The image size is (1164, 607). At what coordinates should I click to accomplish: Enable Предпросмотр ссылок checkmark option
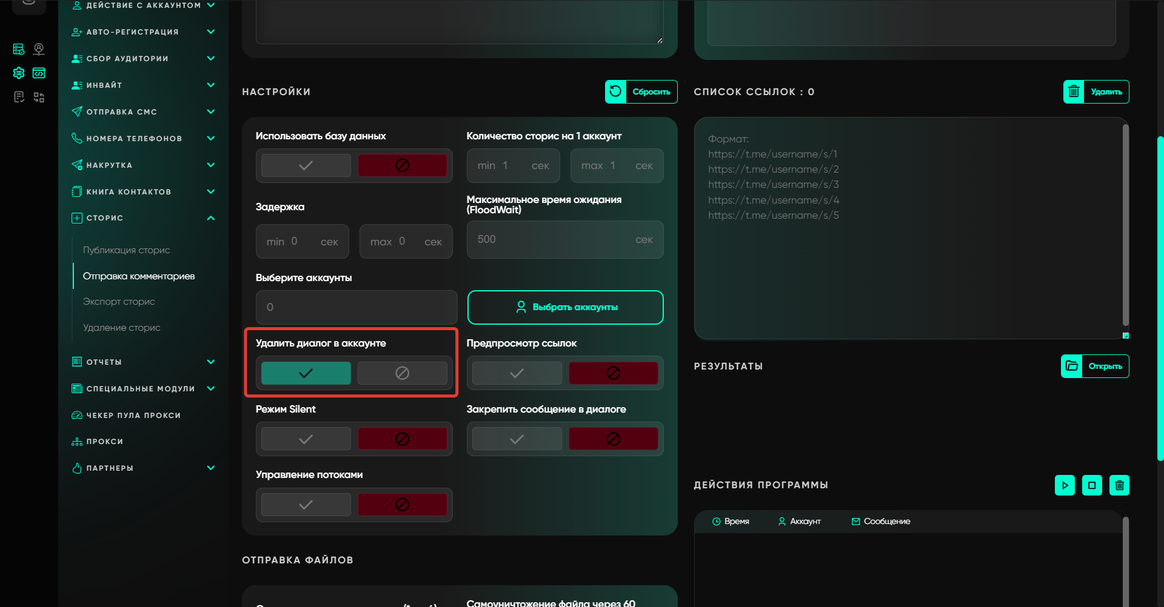click(517, 373)
